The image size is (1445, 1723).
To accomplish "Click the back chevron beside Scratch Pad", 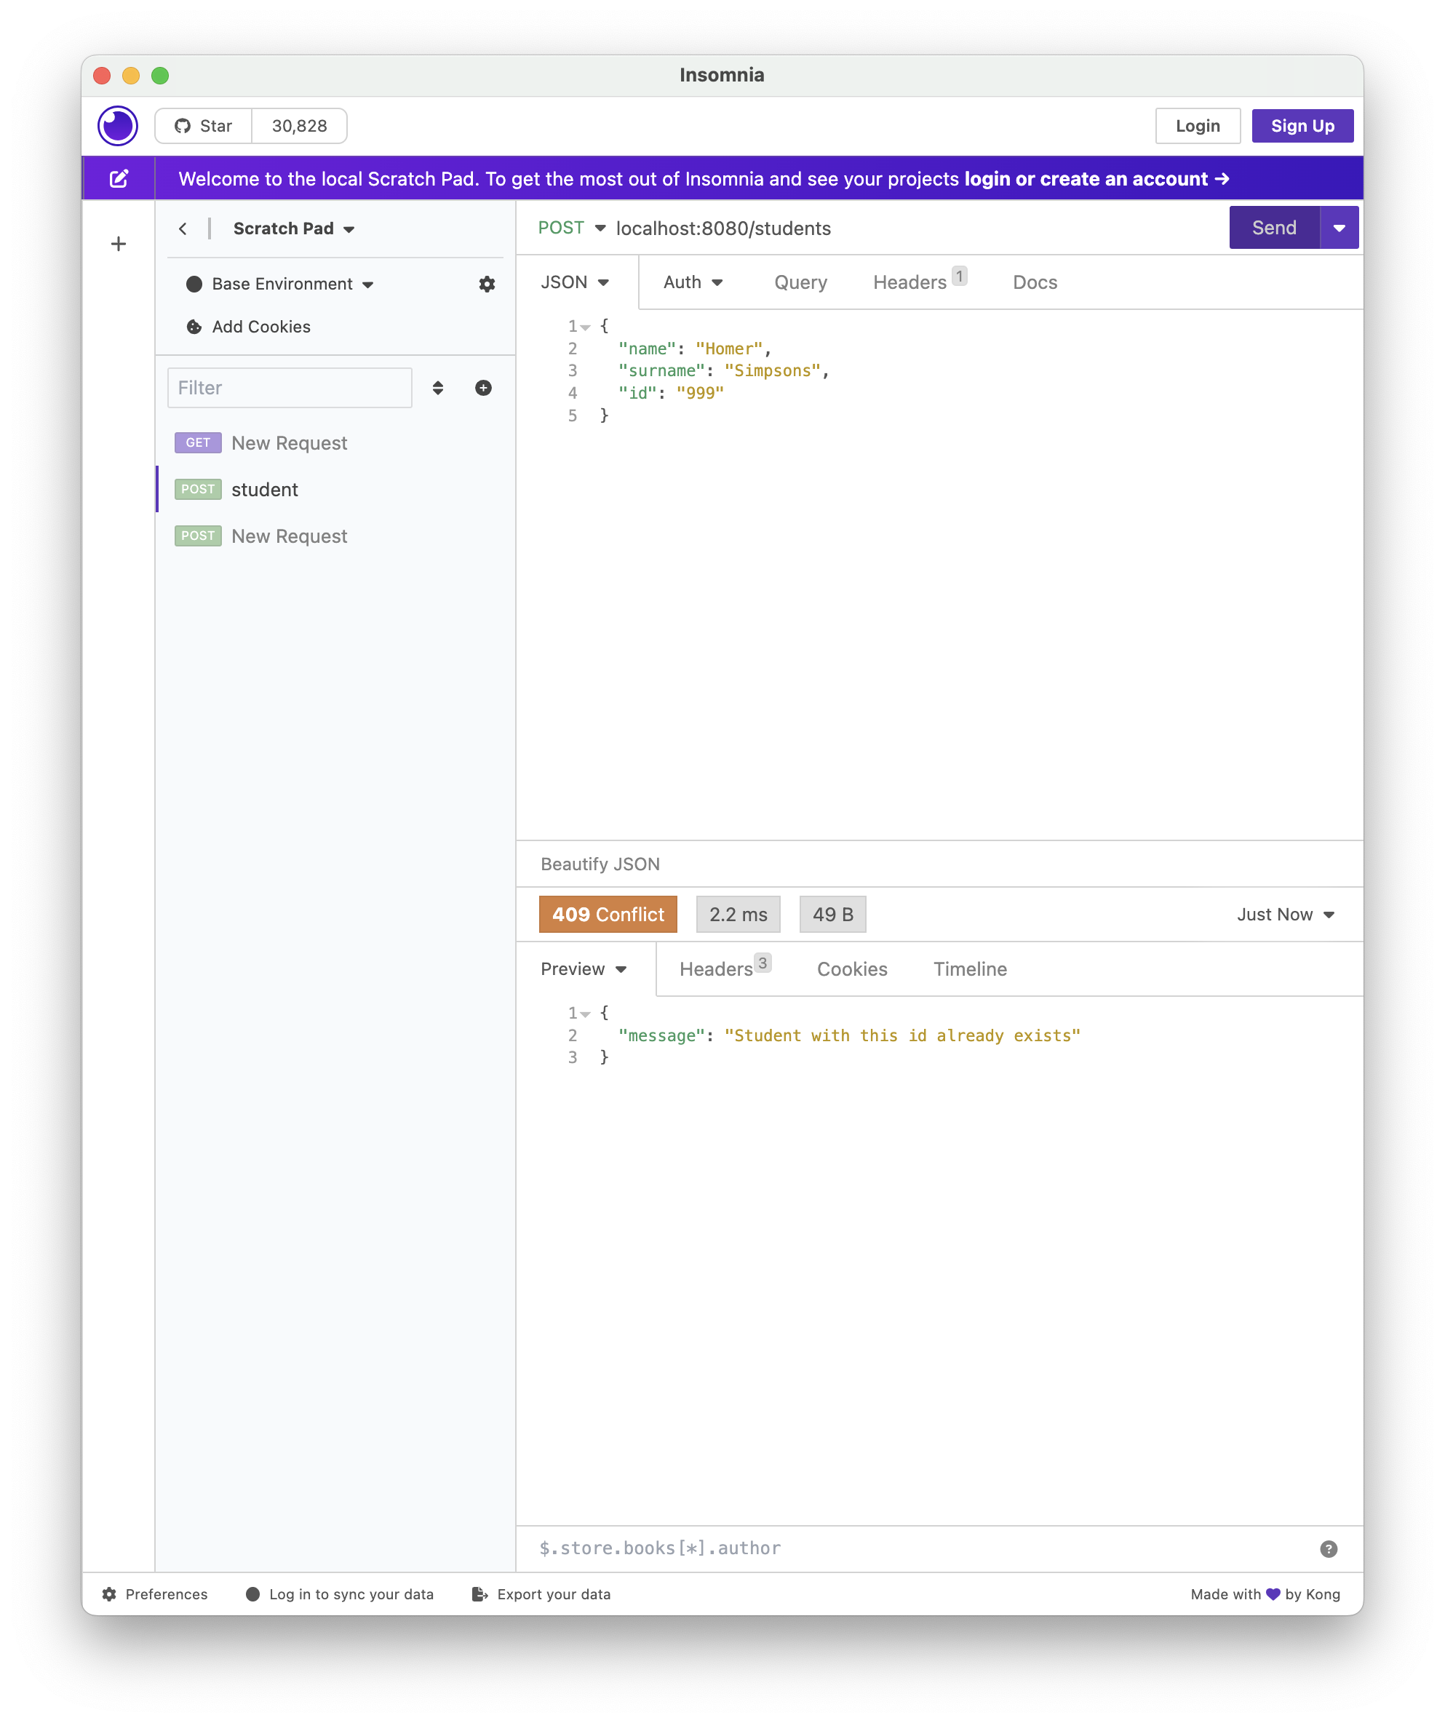I will click(x=183, y=229).
